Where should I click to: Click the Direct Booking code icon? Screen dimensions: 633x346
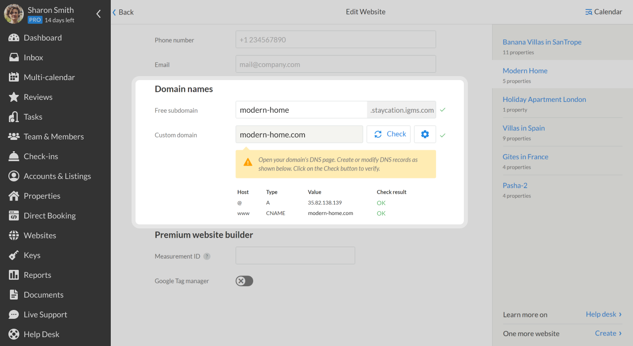click(x=14, y=216)
